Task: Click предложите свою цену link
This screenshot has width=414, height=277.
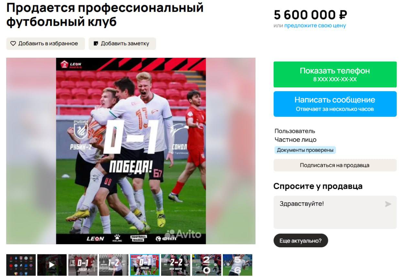Action: coord(315,25)
